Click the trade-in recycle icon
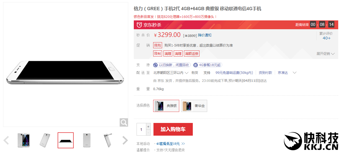 (x=155, y=65)
